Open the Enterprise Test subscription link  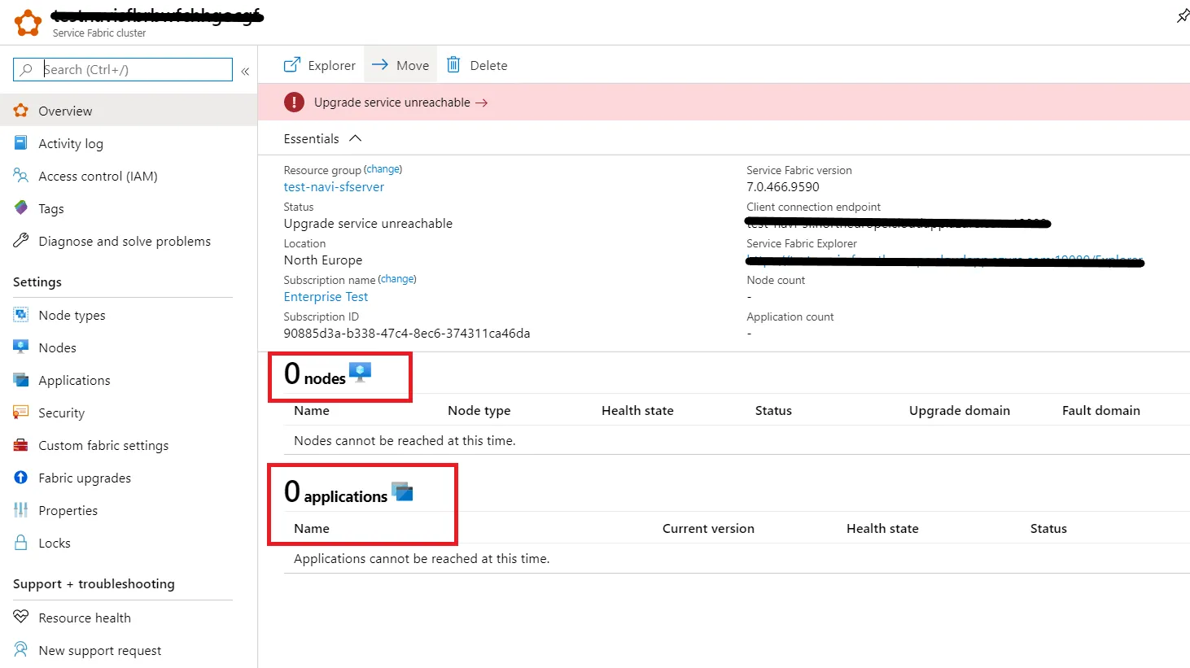[x=326, y=297]
